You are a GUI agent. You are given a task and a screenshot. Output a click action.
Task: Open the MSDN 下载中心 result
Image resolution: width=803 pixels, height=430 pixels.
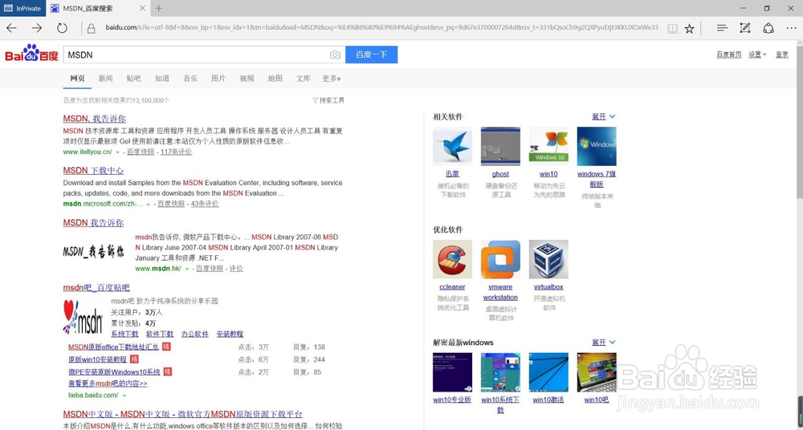[x=93, y=170]
